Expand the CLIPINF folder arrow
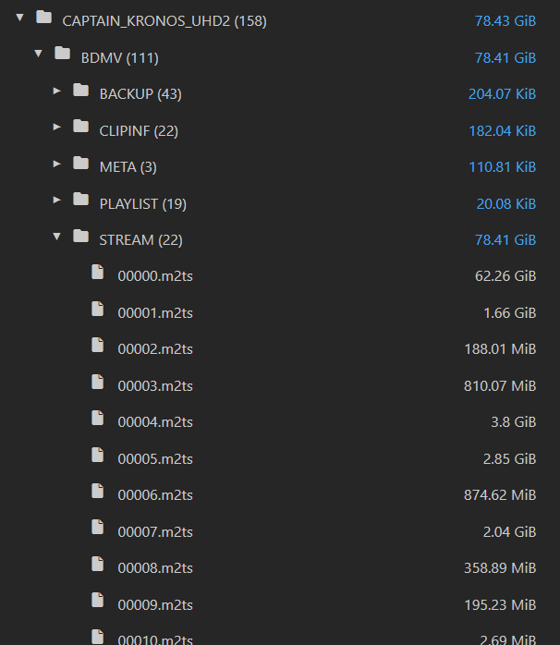This screenshot has width=560, height=645. coord(57,128)
